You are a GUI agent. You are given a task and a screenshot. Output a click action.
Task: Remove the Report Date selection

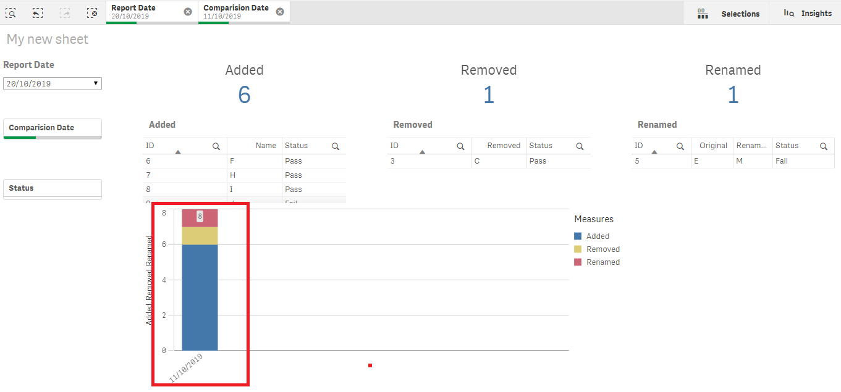pyautogui.click(x=188, y=10)
